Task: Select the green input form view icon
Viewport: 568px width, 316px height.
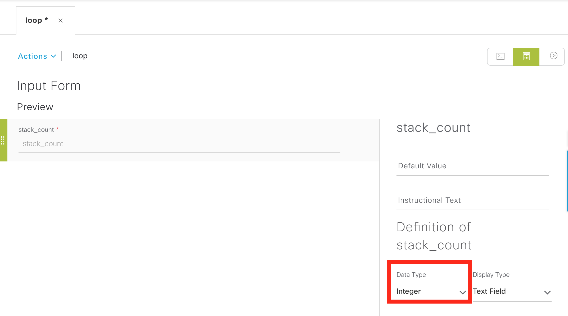Action: coord(526,56)
